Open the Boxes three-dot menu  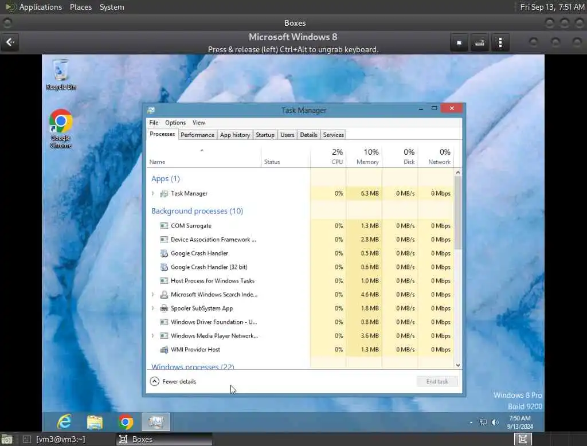(500, 42)
